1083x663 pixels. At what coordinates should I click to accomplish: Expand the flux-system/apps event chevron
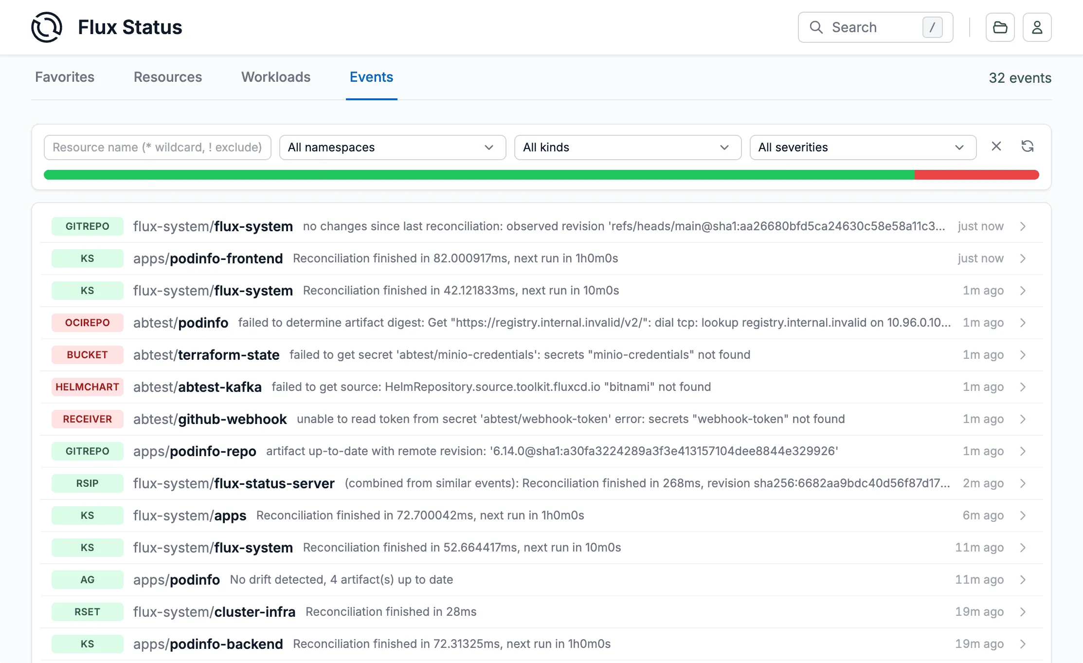pos(1023,516)
